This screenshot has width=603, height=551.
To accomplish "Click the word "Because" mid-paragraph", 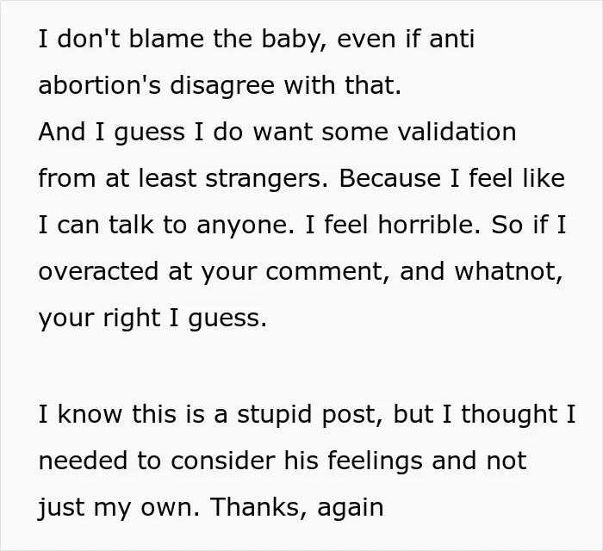I will pyautogui.click(x=389, y=178).
